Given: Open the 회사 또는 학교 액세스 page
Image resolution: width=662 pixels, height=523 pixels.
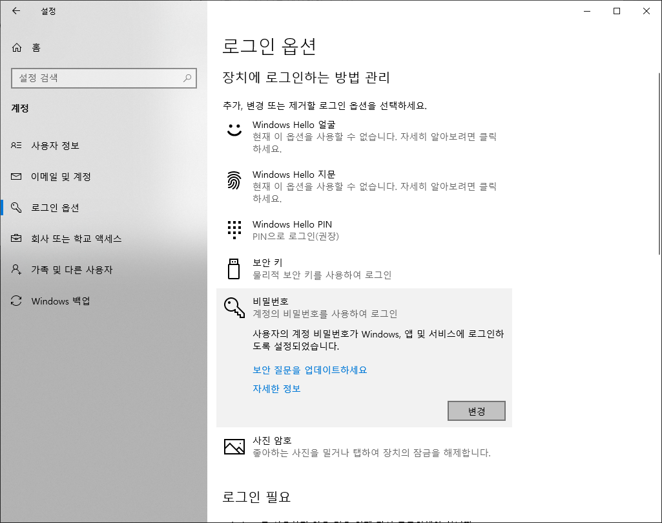Looking at the screenshot, I should tap(103, 239).
